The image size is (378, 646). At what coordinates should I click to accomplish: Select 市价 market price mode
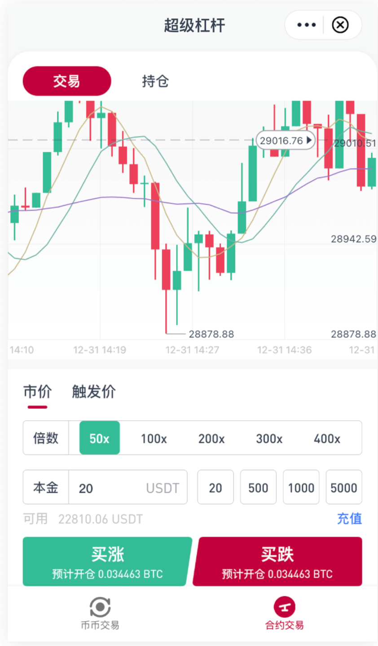pyautogui.click(x=37, y=392)
